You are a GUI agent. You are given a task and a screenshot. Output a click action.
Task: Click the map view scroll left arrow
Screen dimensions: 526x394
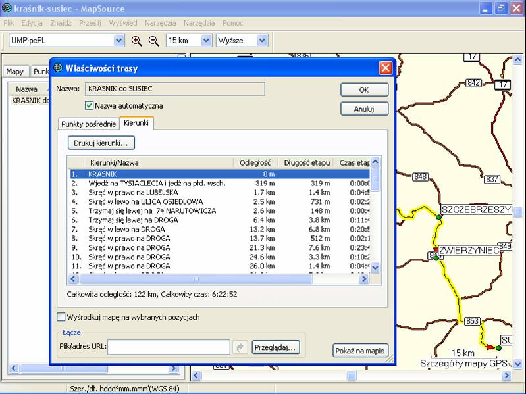tap(196, 376)
